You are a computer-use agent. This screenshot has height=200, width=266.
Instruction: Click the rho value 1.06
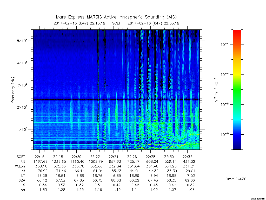pyautogui.click(x=191, y=190)
